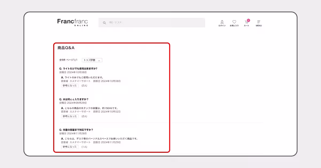Click the ログイン text label
The height and width of the screenshot is (168, 321).
click(x=222, y=25)
